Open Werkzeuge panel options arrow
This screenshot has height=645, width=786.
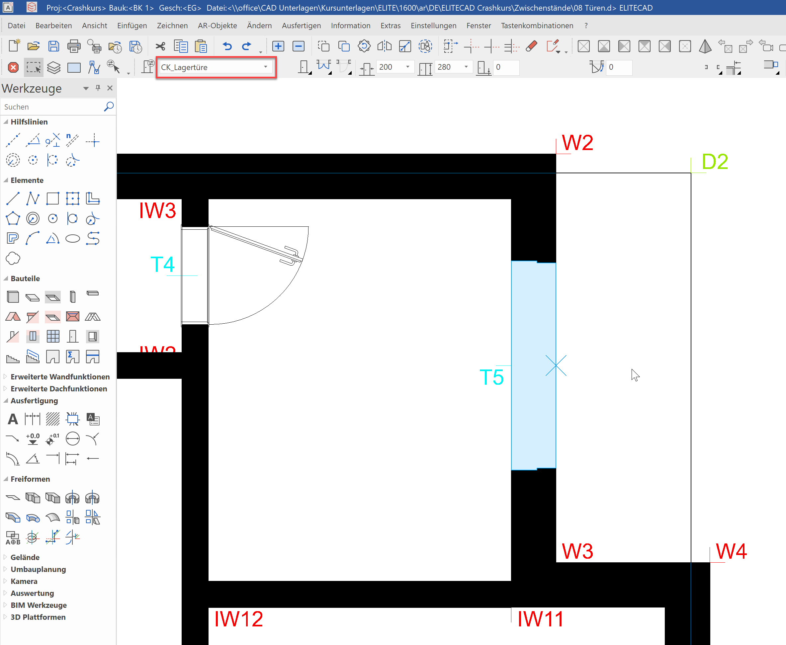click(x=86, y=88)
